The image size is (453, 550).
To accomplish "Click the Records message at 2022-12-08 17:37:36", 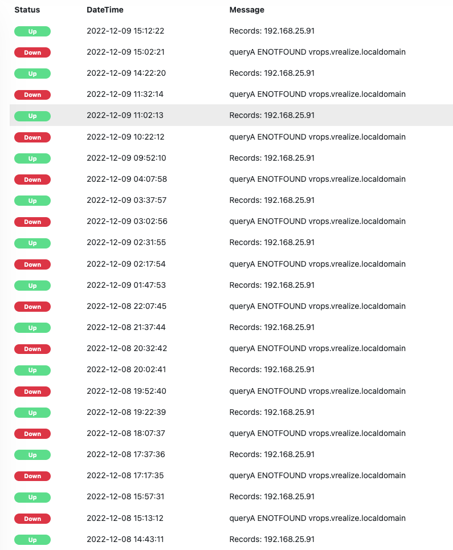I will coord(272,454).
